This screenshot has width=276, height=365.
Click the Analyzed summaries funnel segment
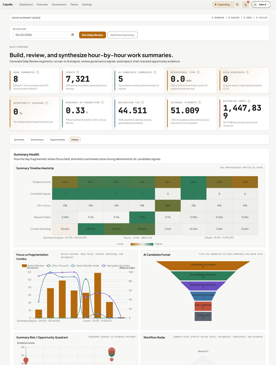point(203,296)
